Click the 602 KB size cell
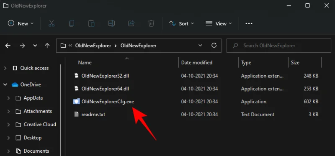 tap(311, 102)
